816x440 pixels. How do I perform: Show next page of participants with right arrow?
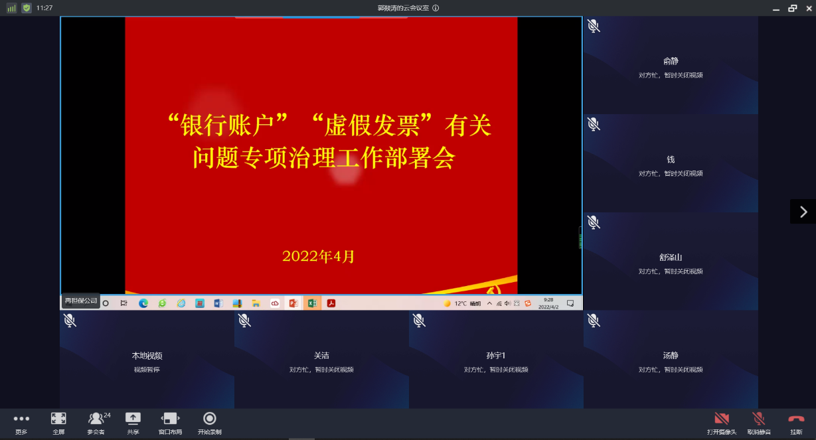(x=803, y=212)
